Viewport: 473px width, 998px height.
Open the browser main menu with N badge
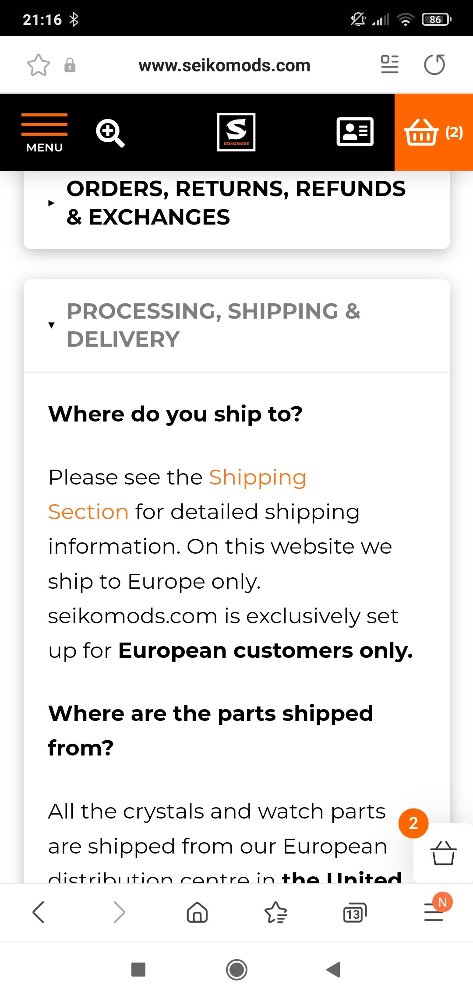[x=435, y=912]
